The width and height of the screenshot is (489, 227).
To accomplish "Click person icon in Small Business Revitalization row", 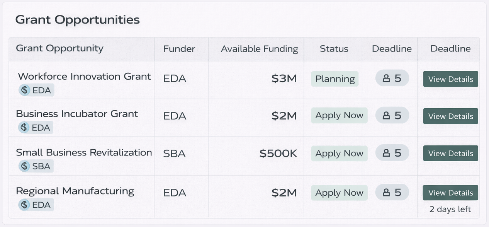I will click(x=386, y=153).
